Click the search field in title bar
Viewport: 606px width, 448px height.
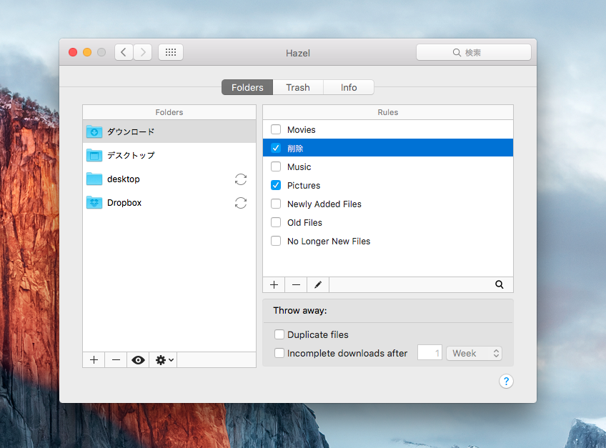tap(474, 52)
